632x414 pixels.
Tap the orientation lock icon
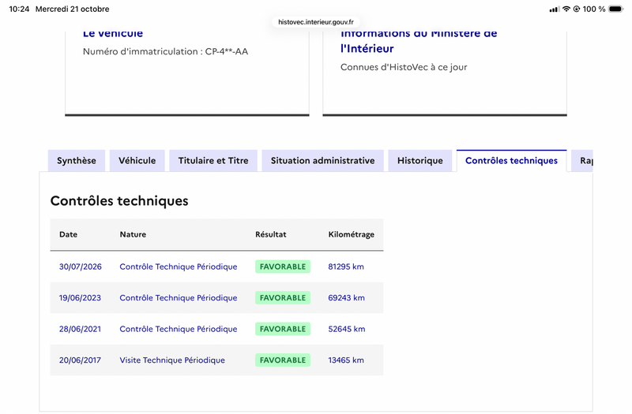577,9
